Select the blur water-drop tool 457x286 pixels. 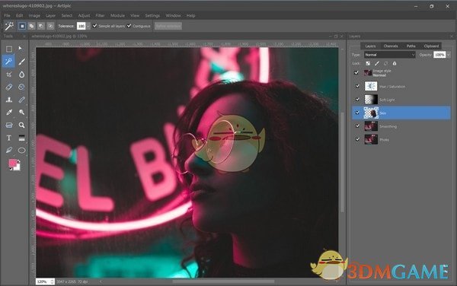point(21,75)
